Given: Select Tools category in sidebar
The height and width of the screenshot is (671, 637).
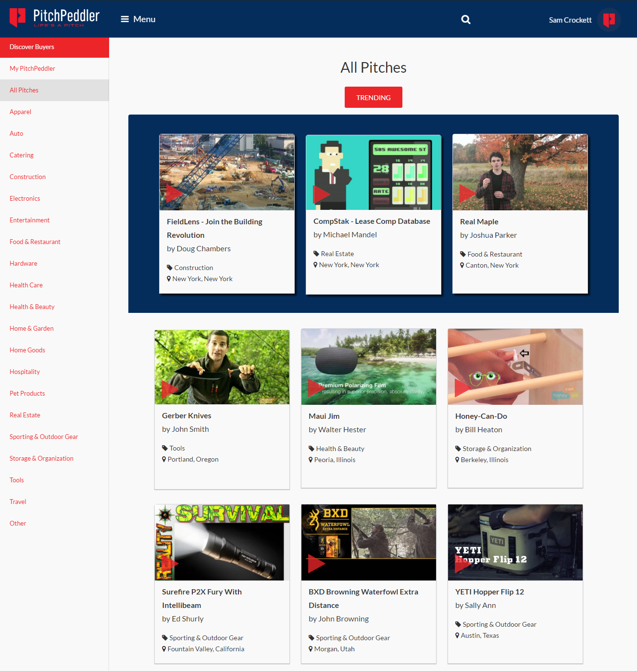Looking at the screenshot, I should (x=54, y=480).
